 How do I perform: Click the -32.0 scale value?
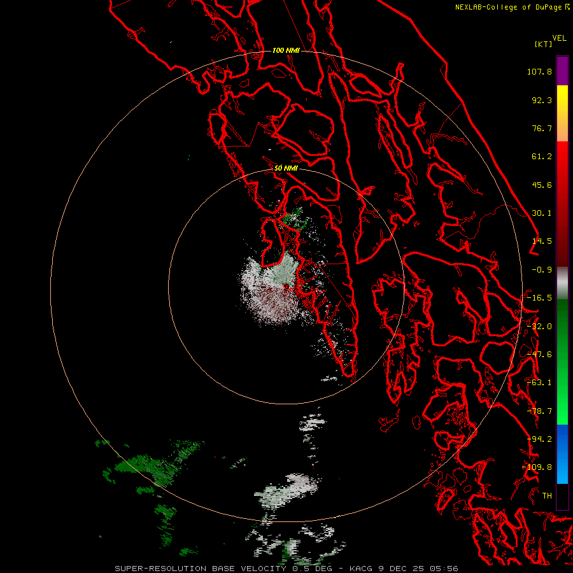pyautogui.click(x=539, y=327)
